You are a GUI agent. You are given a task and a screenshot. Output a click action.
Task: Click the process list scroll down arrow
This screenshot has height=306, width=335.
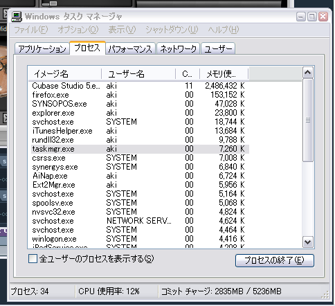point(308,242)
